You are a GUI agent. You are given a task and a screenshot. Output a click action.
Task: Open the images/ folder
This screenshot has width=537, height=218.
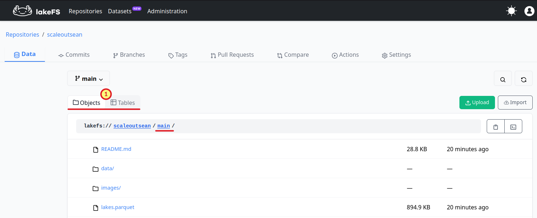point(111,188)
